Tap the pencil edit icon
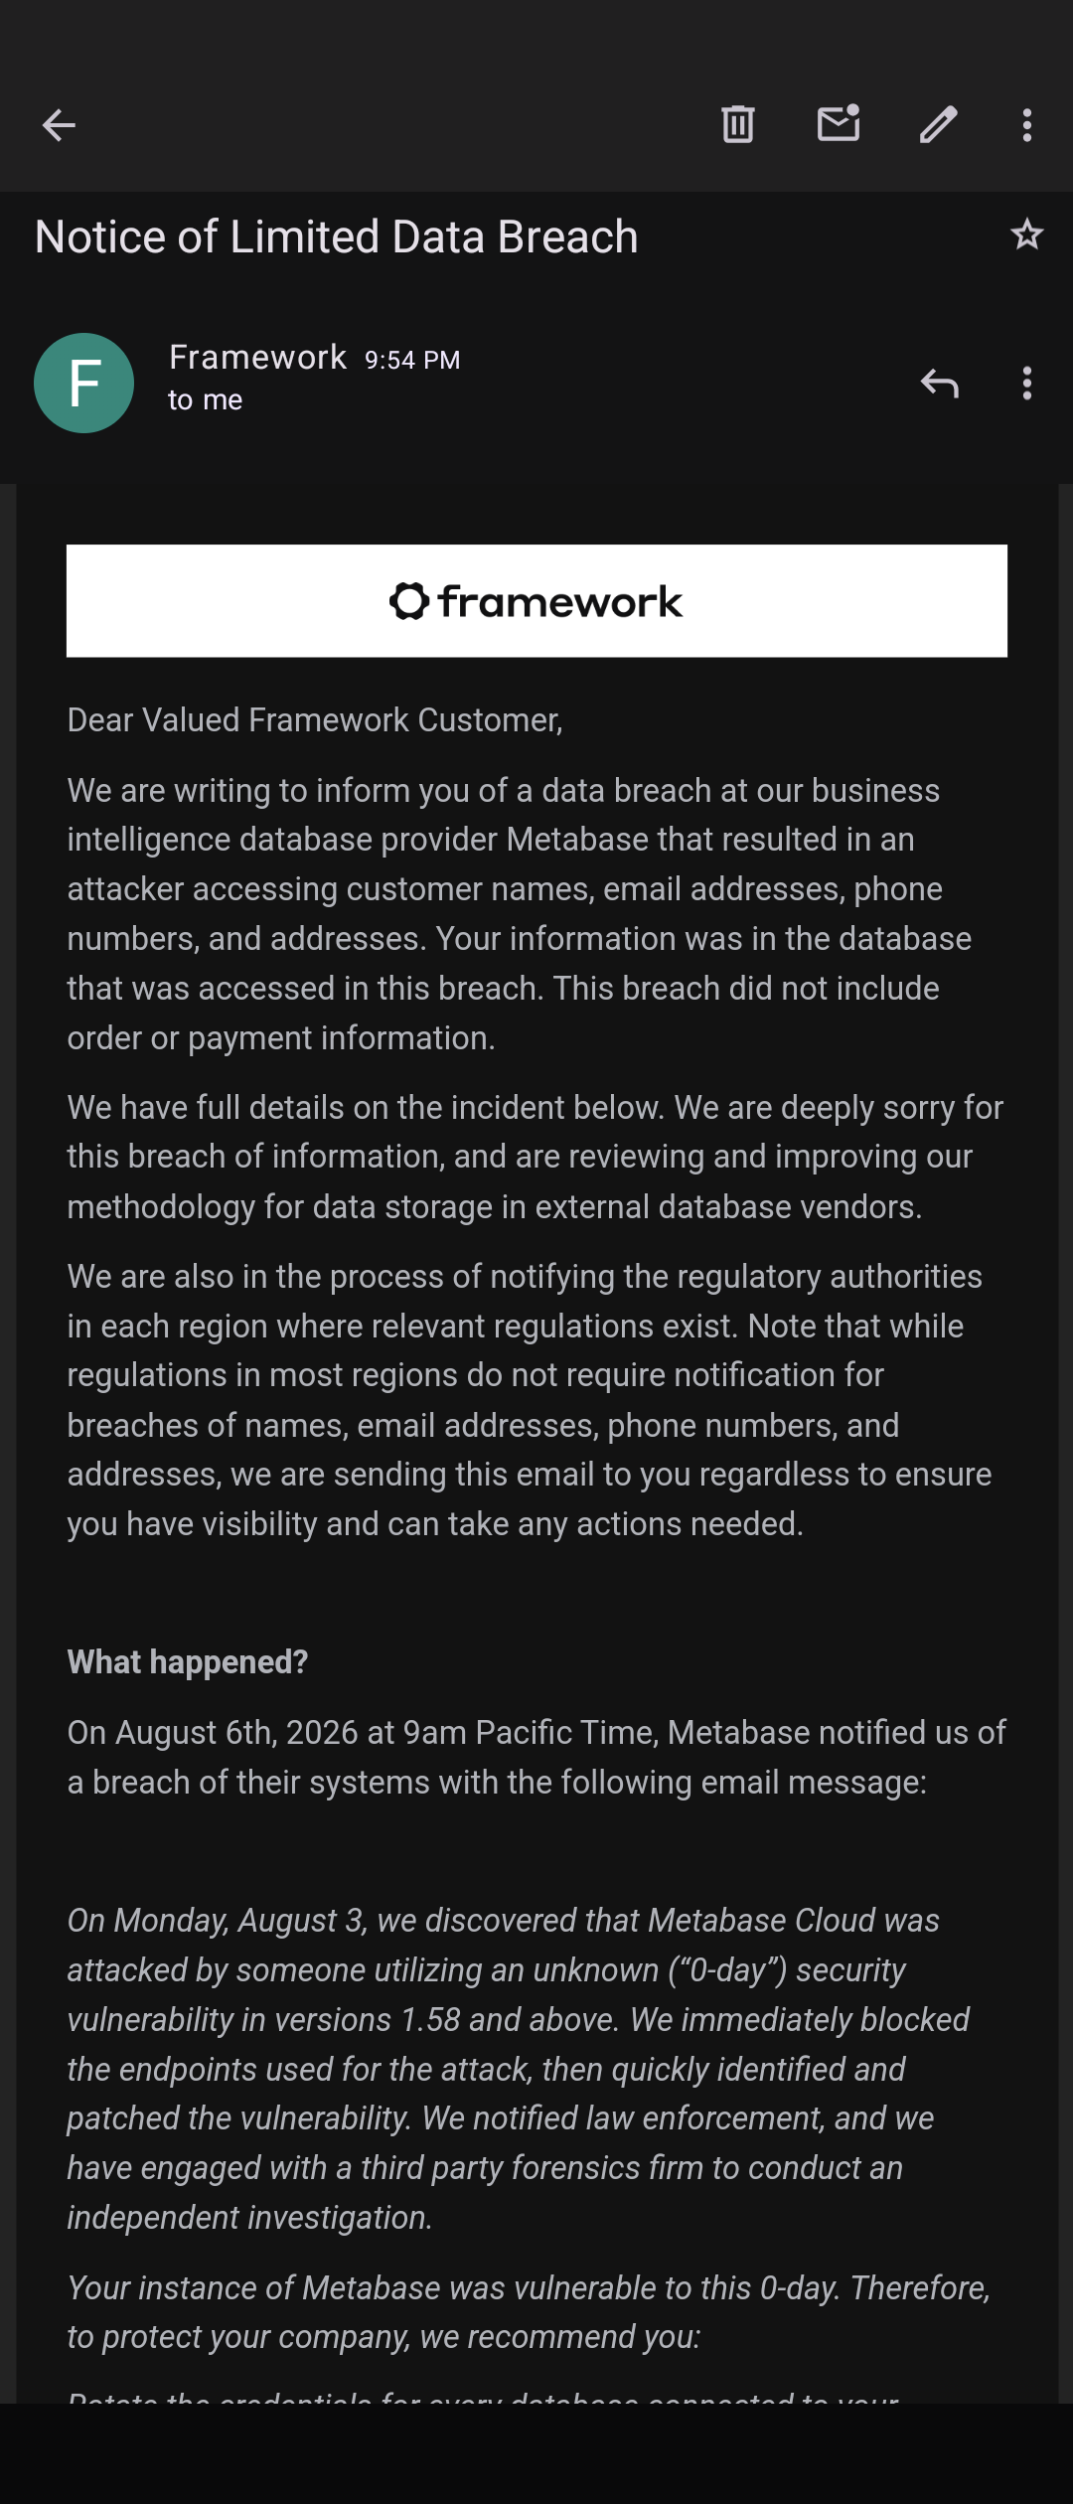Screen dimensions: 1073x2504 (x=938, y=125)
